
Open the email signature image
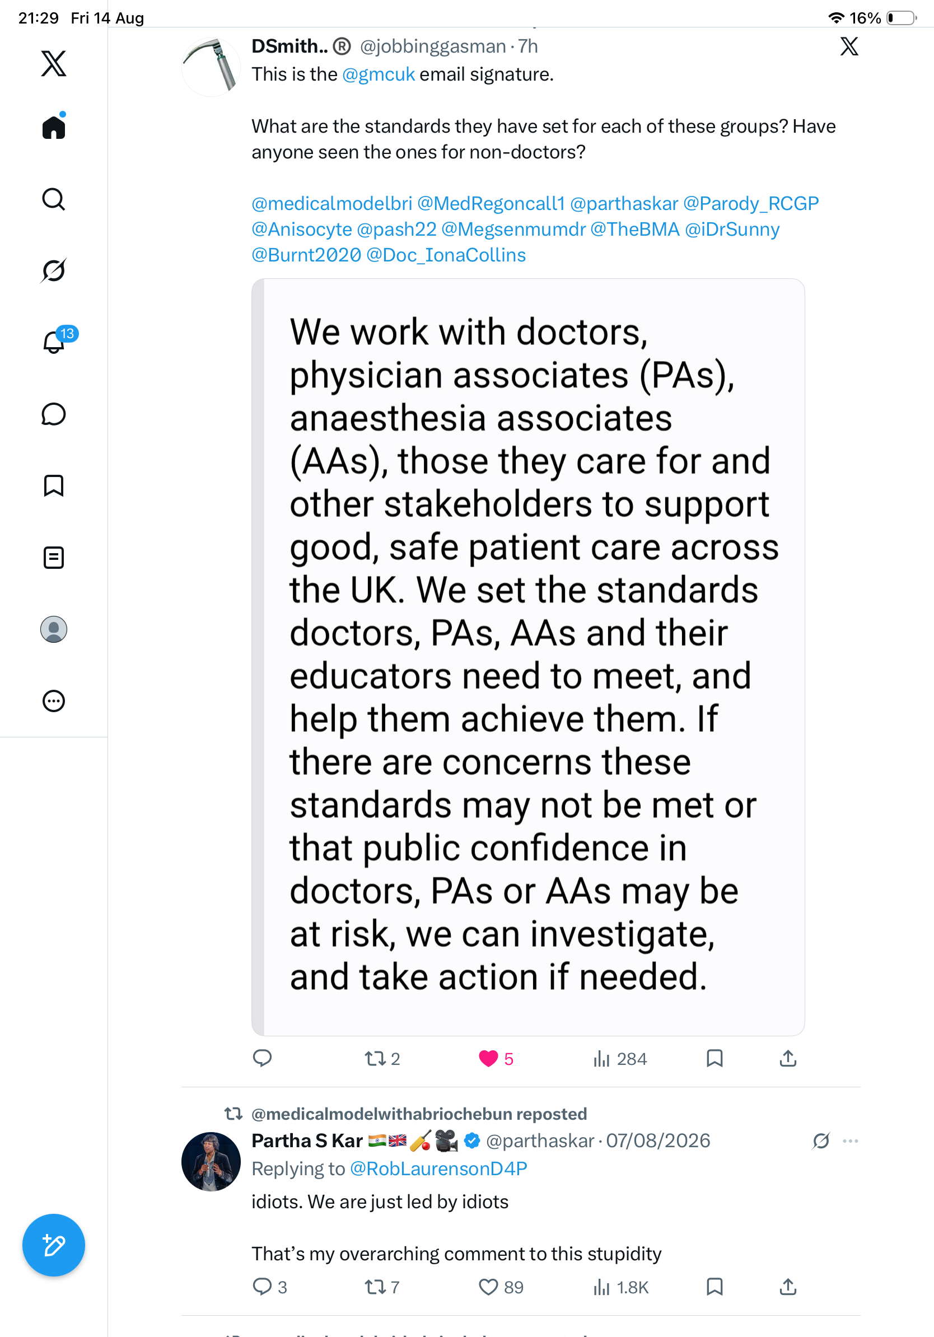click(528, 657)
